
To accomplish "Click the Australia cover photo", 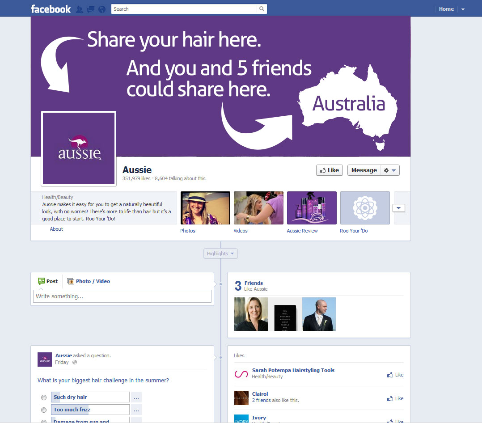I will [220, 86].
